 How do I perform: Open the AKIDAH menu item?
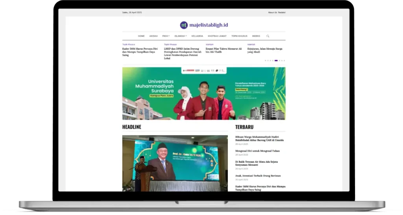[x=153, y=36]
